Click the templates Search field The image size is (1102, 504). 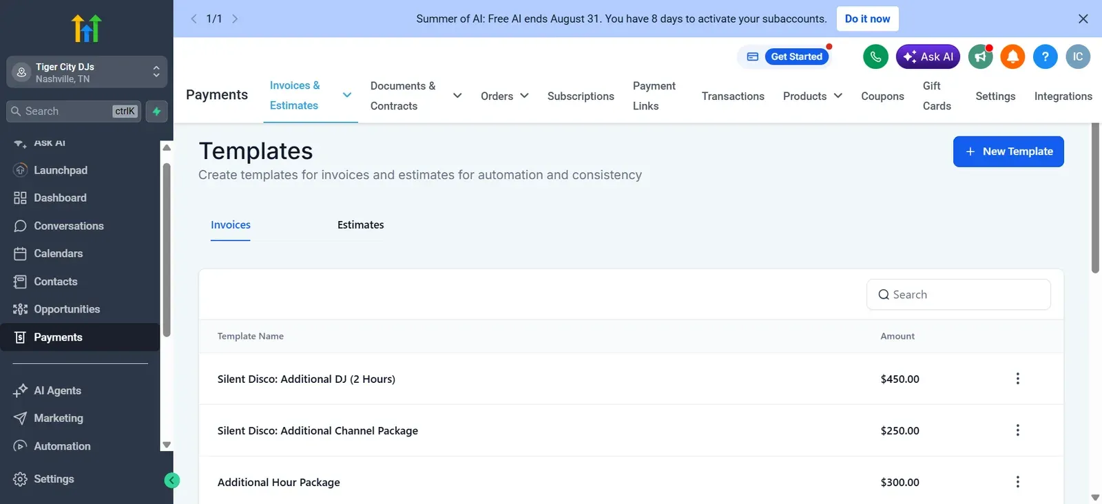(958, 295)
